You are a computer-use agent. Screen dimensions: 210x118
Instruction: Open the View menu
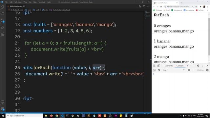[x=25, y=2]
